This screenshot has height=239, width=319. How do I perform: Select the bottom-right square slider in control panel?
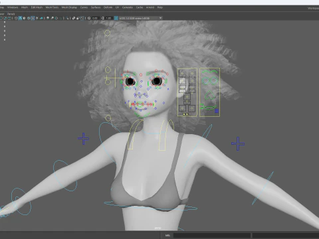click(192, 108)
